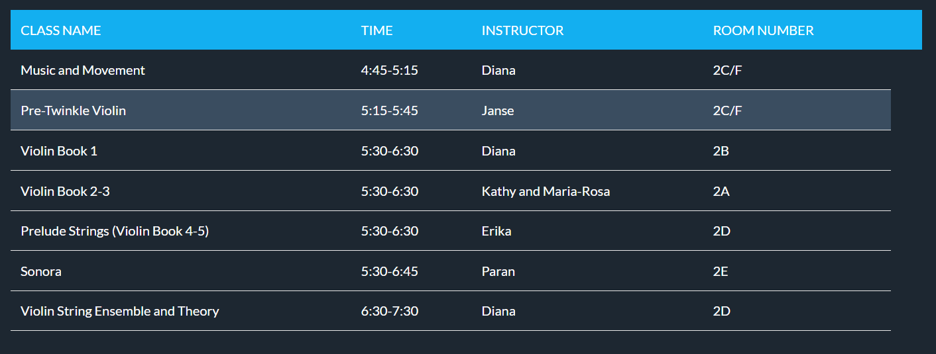Click the Sonora class name
936x354 pixels.
[41, 271]
